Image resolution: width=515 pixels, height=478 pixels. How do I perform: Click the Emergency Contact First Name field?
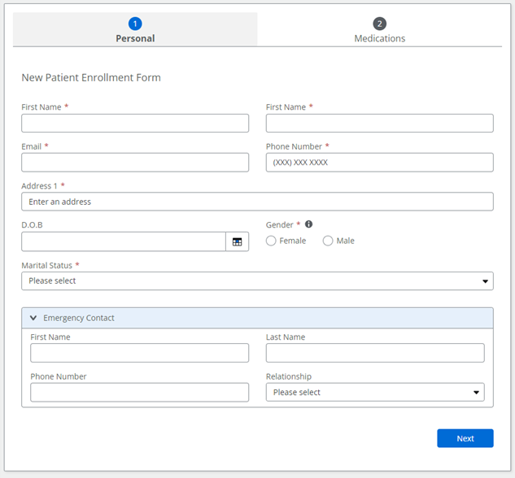(139, 353)
